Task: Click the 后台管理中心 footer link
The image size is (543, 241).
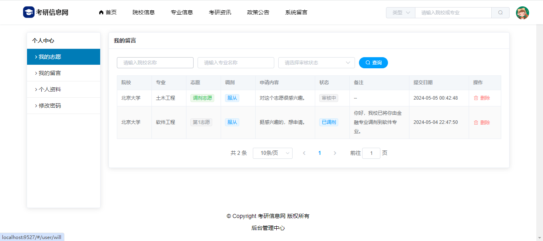Action: (x=268, y=228)
